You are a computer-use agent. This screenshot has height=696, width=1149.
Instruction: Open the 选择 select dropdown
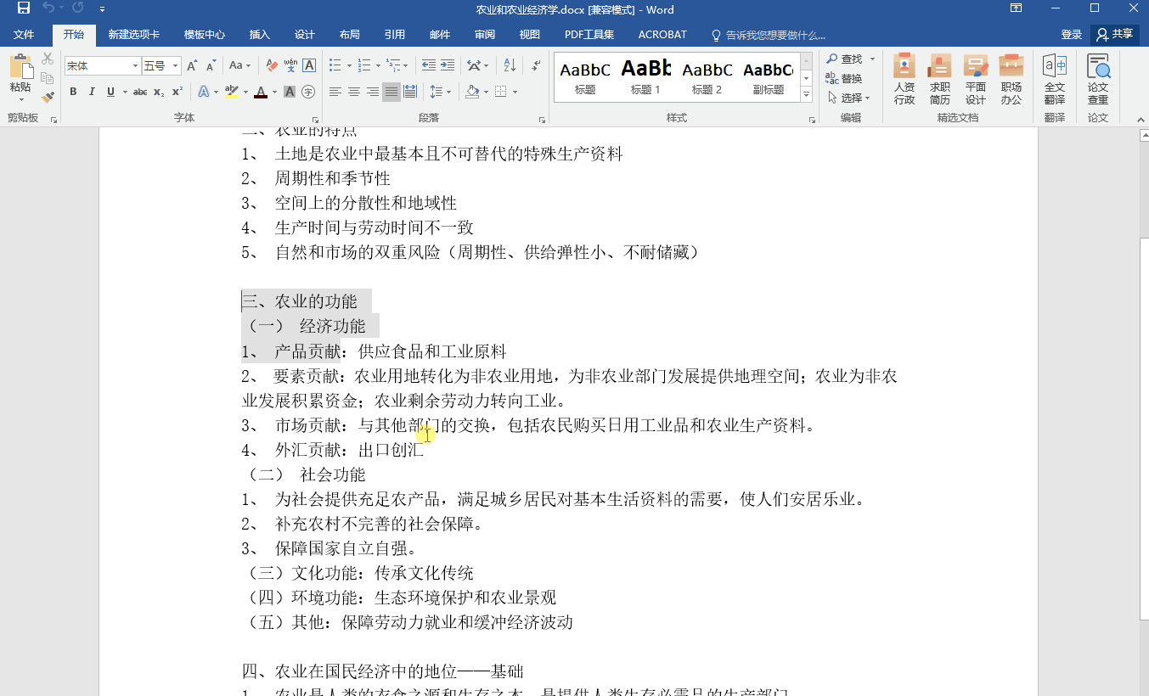click(848, 98)
